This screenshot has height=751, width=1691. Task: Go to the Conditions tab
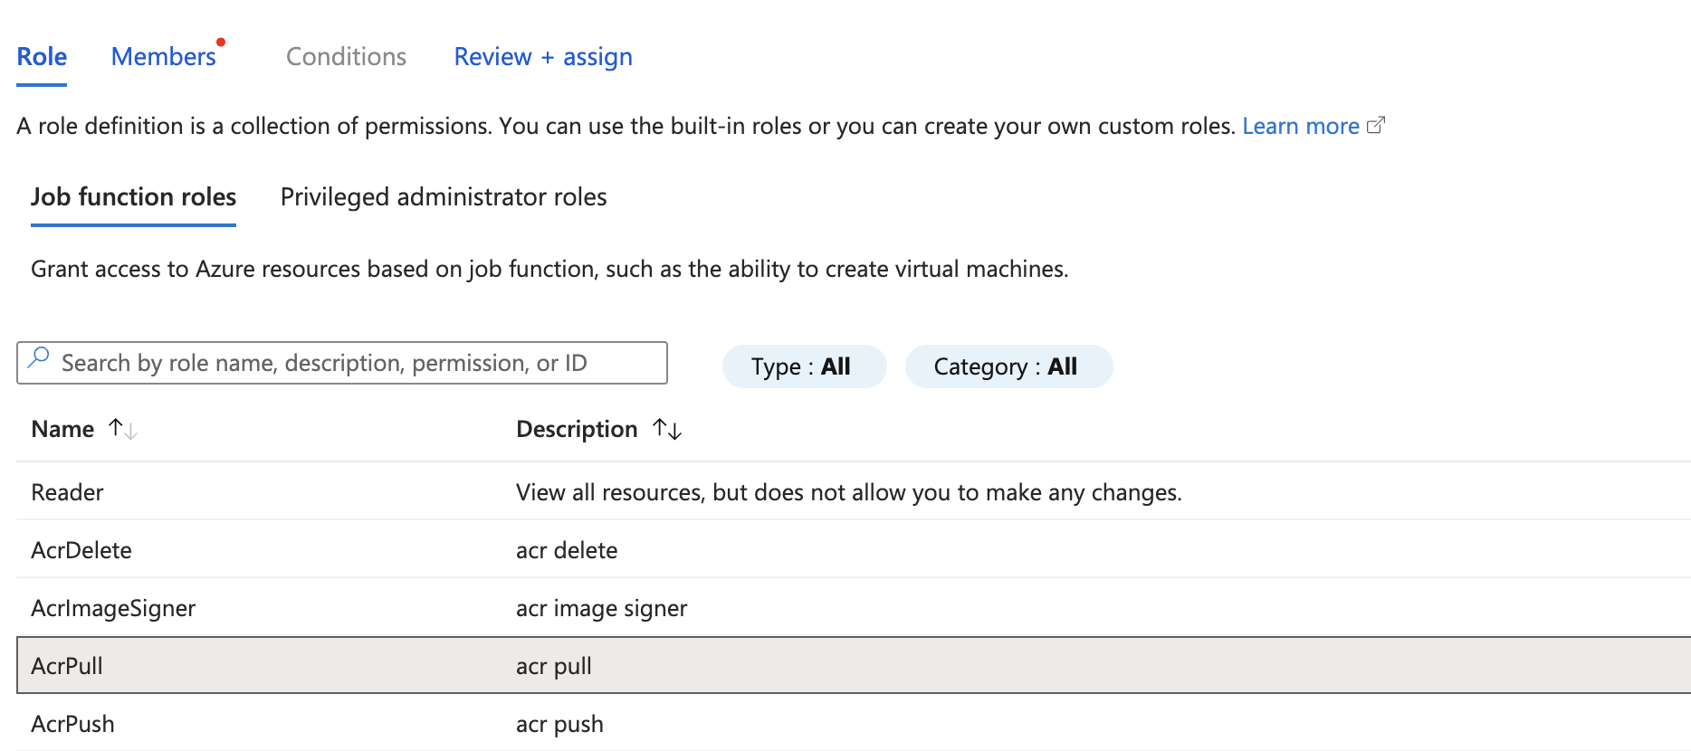(346, 57)
